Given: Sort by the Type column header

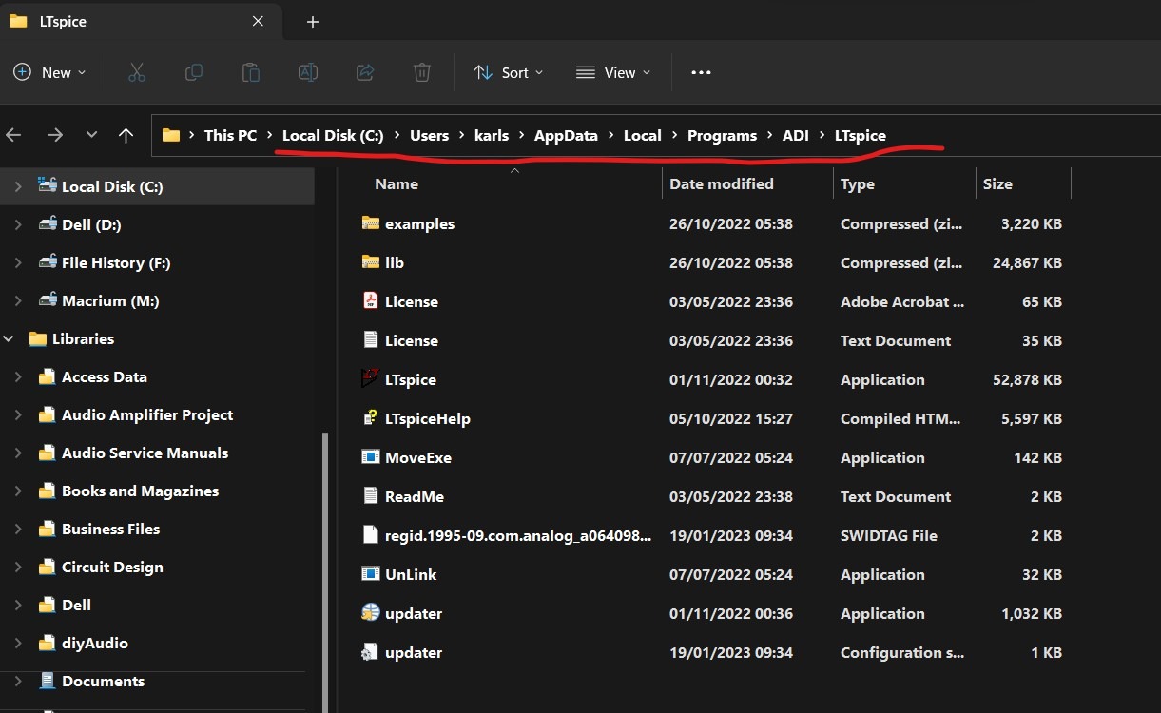Looking at the screenshot, I should (x=858, y=183).
